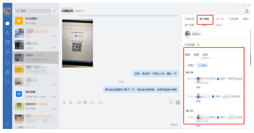
Task: Open the Workbench grid icon in sidebar
Action: (7, 52)
